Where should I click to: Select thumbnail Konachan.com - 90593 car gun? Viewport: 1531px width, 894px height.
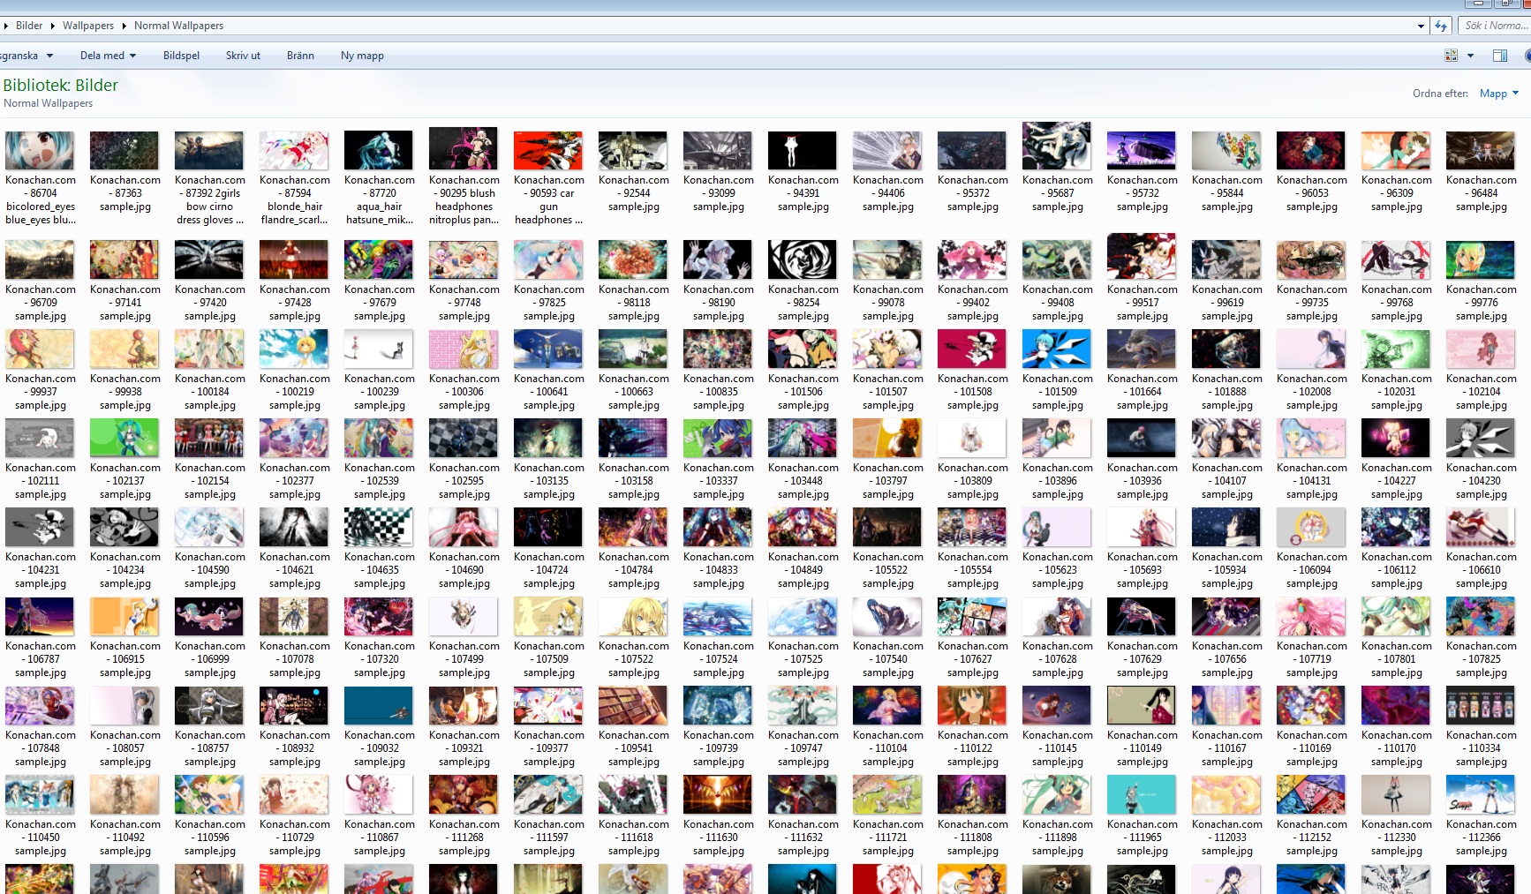548,151
